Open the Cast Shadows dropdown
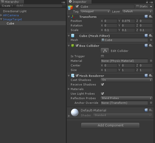The height and width of the screenshot is (143, 155). pyautogui.click(x=127, y=80)
